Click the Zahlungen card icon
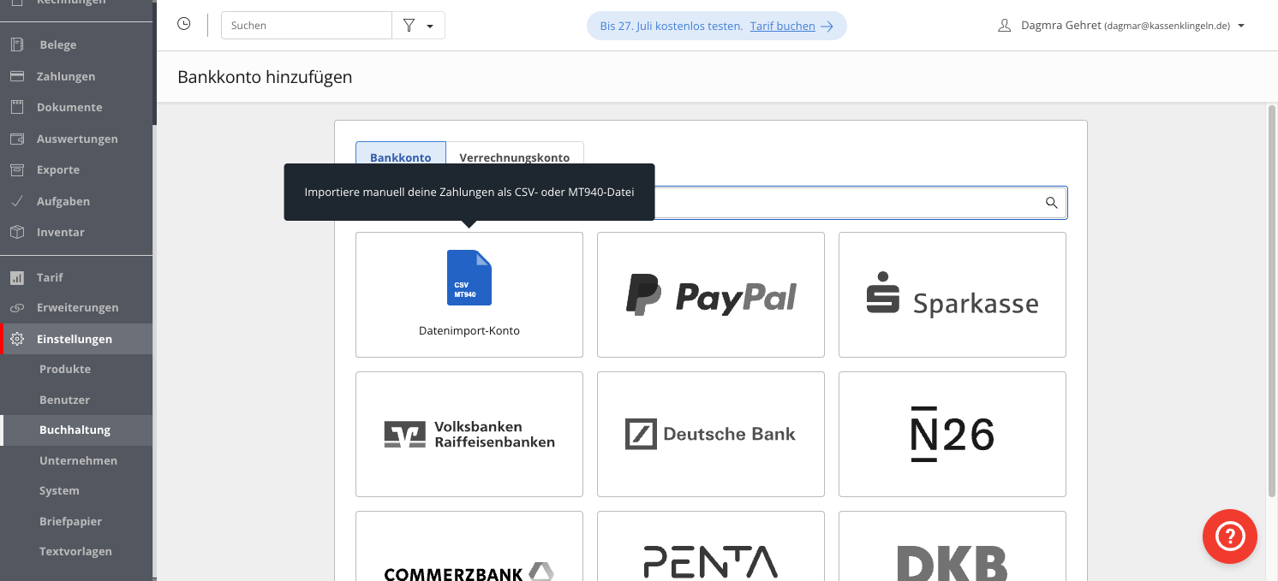The width and height of the screenshot is (1278, 581). point(16,76)
